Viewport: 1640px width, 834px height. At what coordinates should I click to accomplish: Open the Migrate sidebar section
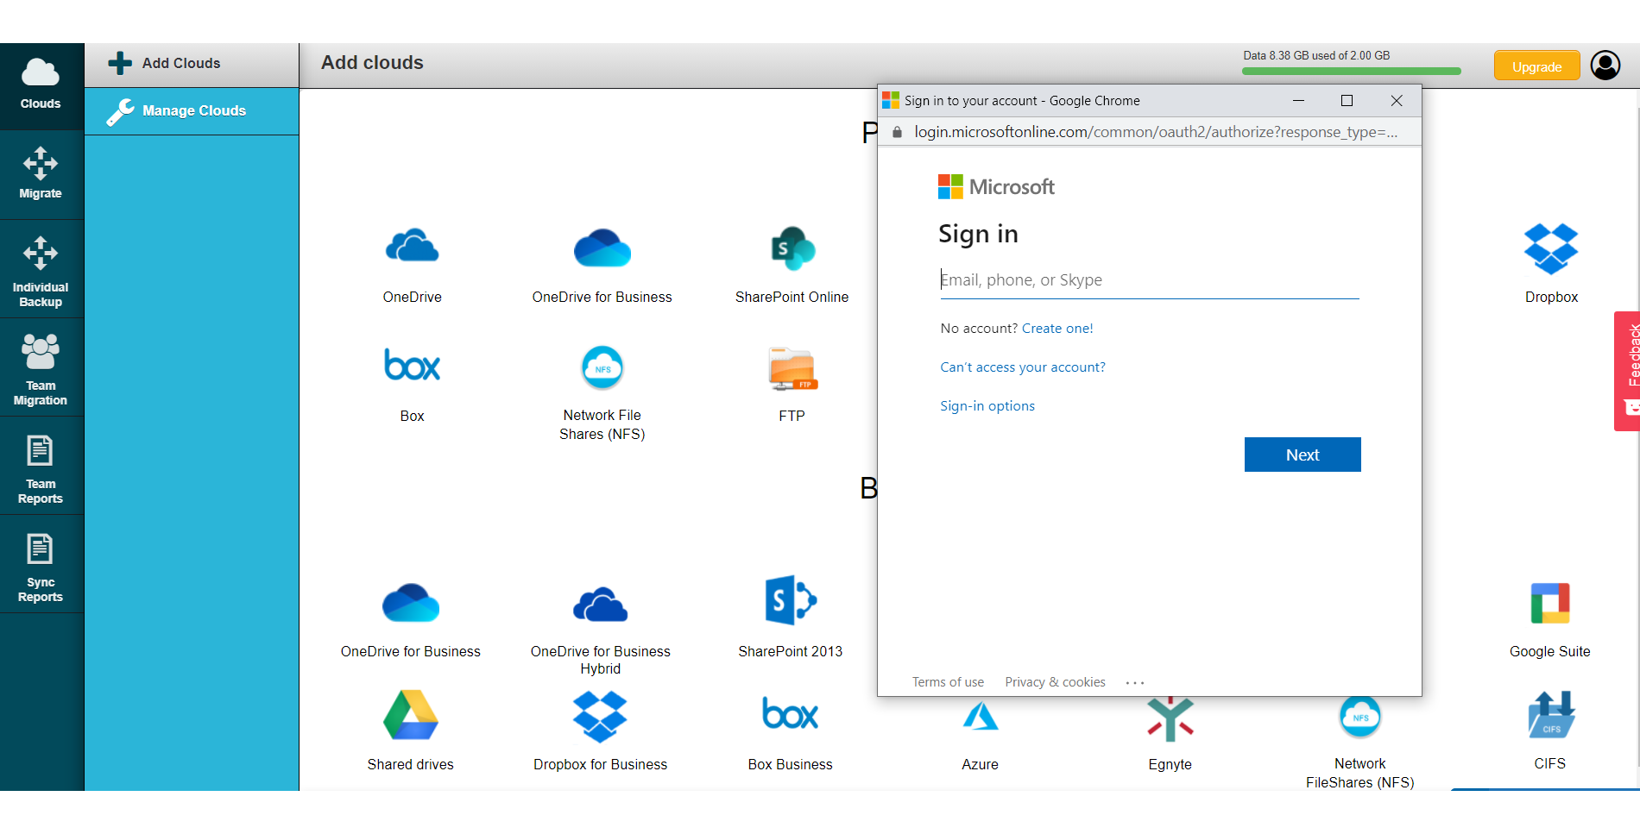41,174
